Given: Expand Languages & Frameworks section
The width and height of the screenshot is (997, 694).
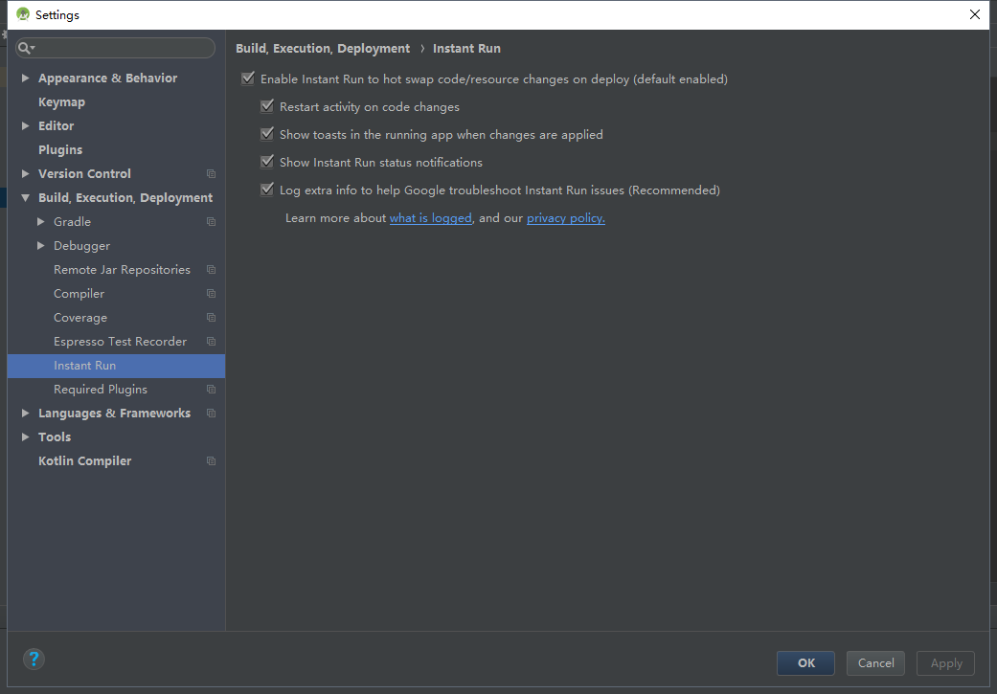Looking at the screenshot, I should click(26, 414).
